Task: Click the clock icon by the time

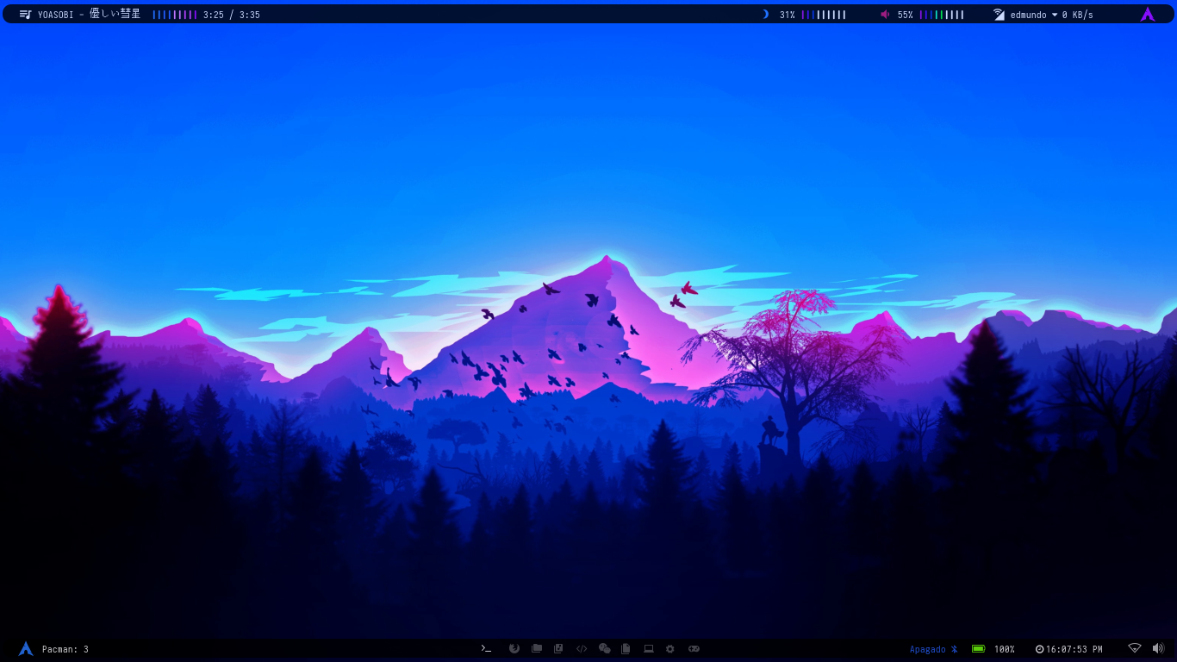Action: (1039, 649)
